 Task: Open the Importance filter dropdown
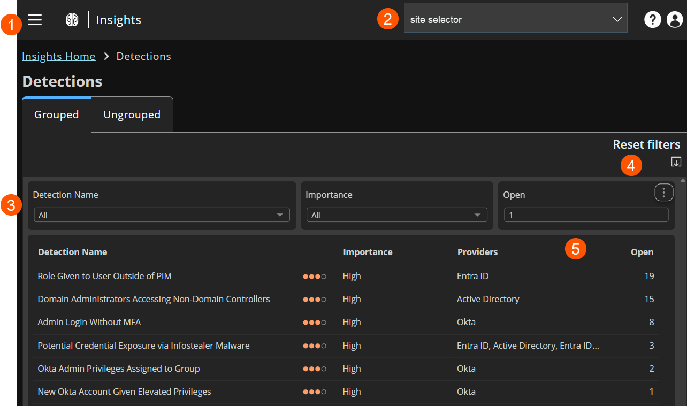point(396,215)
